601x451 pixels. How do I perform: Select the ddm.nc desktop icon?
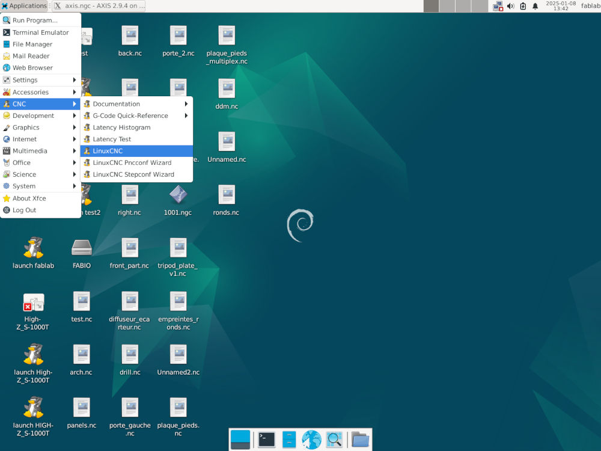coord(227,88)
